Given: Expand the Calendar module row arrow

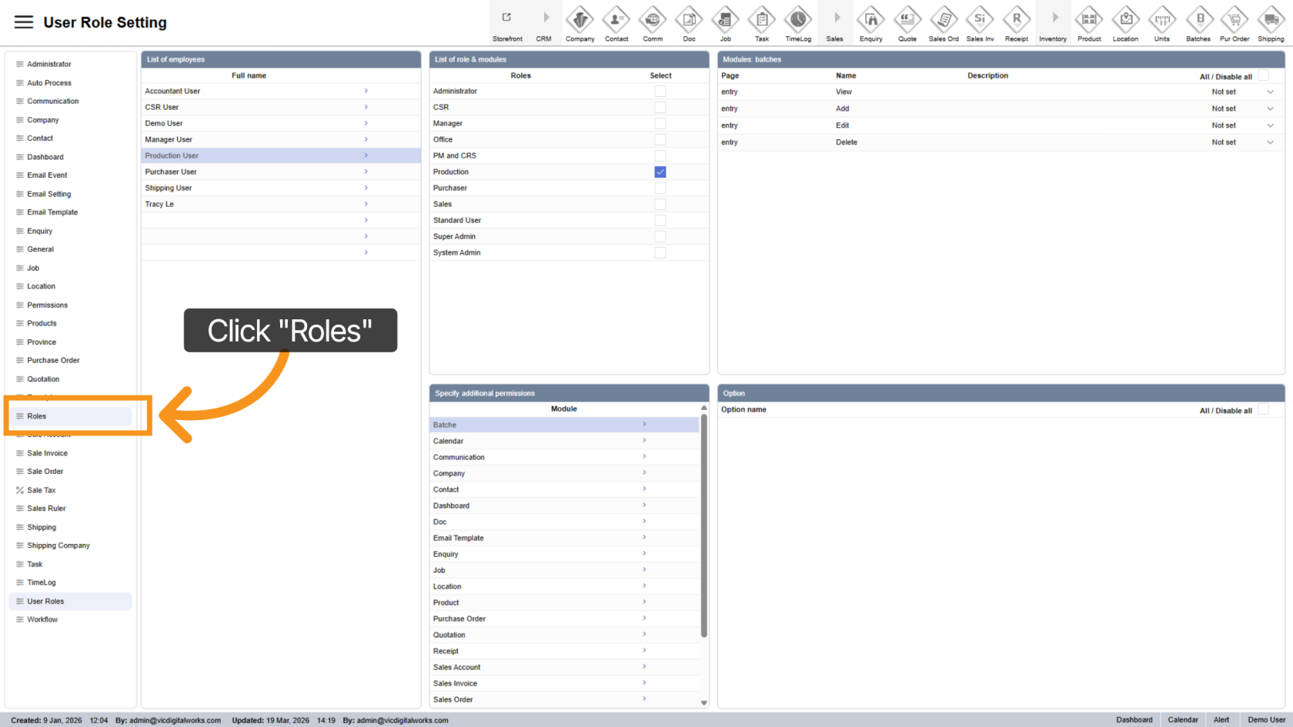Looking at the screenshot, I should click(644, 441).
